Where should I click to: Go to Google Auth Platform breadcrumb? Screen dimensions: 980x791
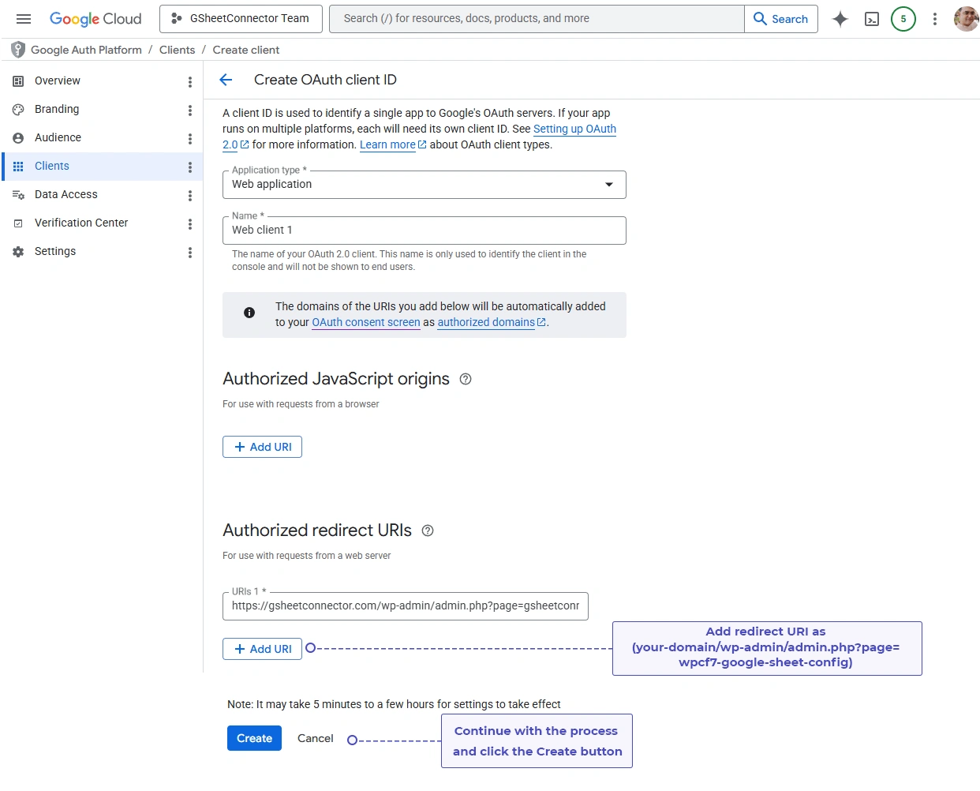[x=86, y=50]
